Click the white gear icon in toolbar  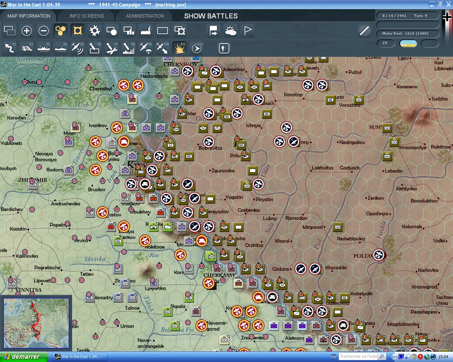[94, 31]
